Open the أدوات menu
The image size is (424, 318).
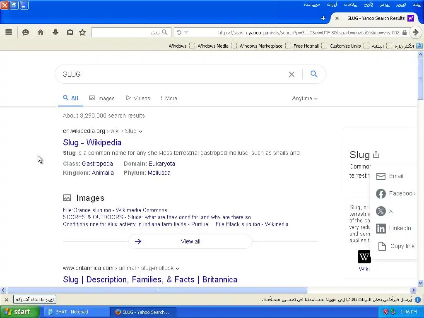click(332, 4)
